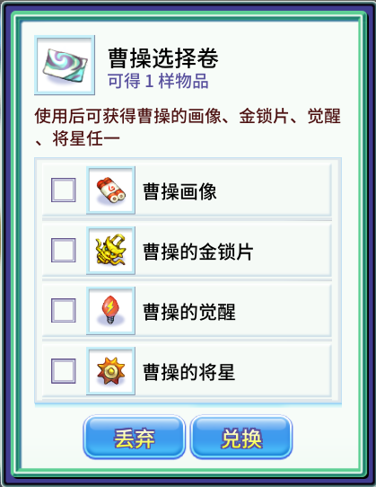
Task: Enable the 曹操的觉醒 checkbox
Action: 64,310
